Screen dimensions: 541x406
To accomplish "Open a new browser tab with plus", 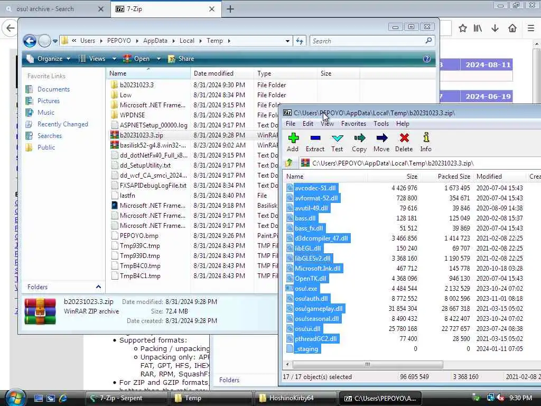I will 230,9.
